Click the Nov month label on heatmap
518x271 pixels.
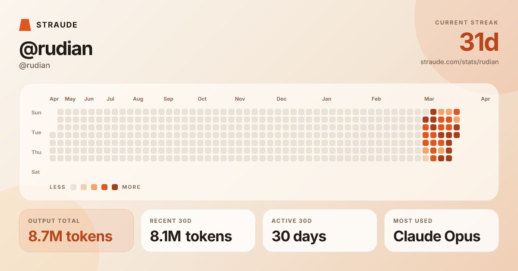pyautogui.click(x=240, y=99)
